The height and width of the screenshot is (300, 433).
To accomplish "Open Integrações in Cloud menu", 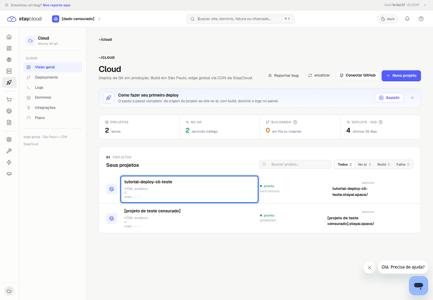I will click(x=53, y=108).
